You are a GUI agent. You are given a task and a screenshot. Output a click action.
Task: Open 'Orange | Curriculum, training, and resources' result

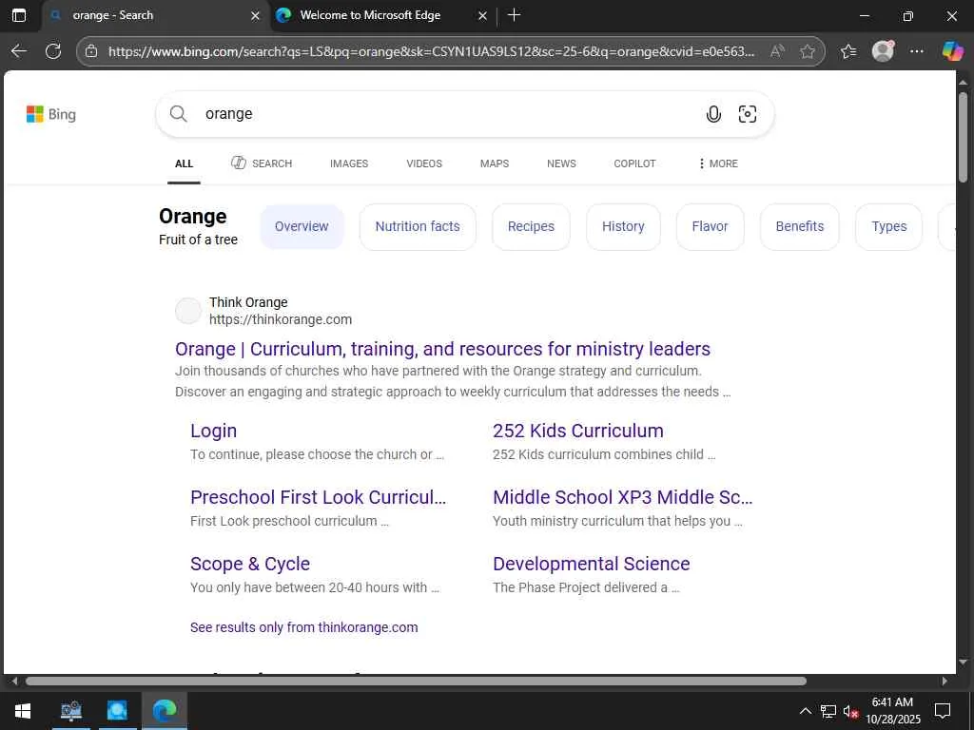coord(442,349)
